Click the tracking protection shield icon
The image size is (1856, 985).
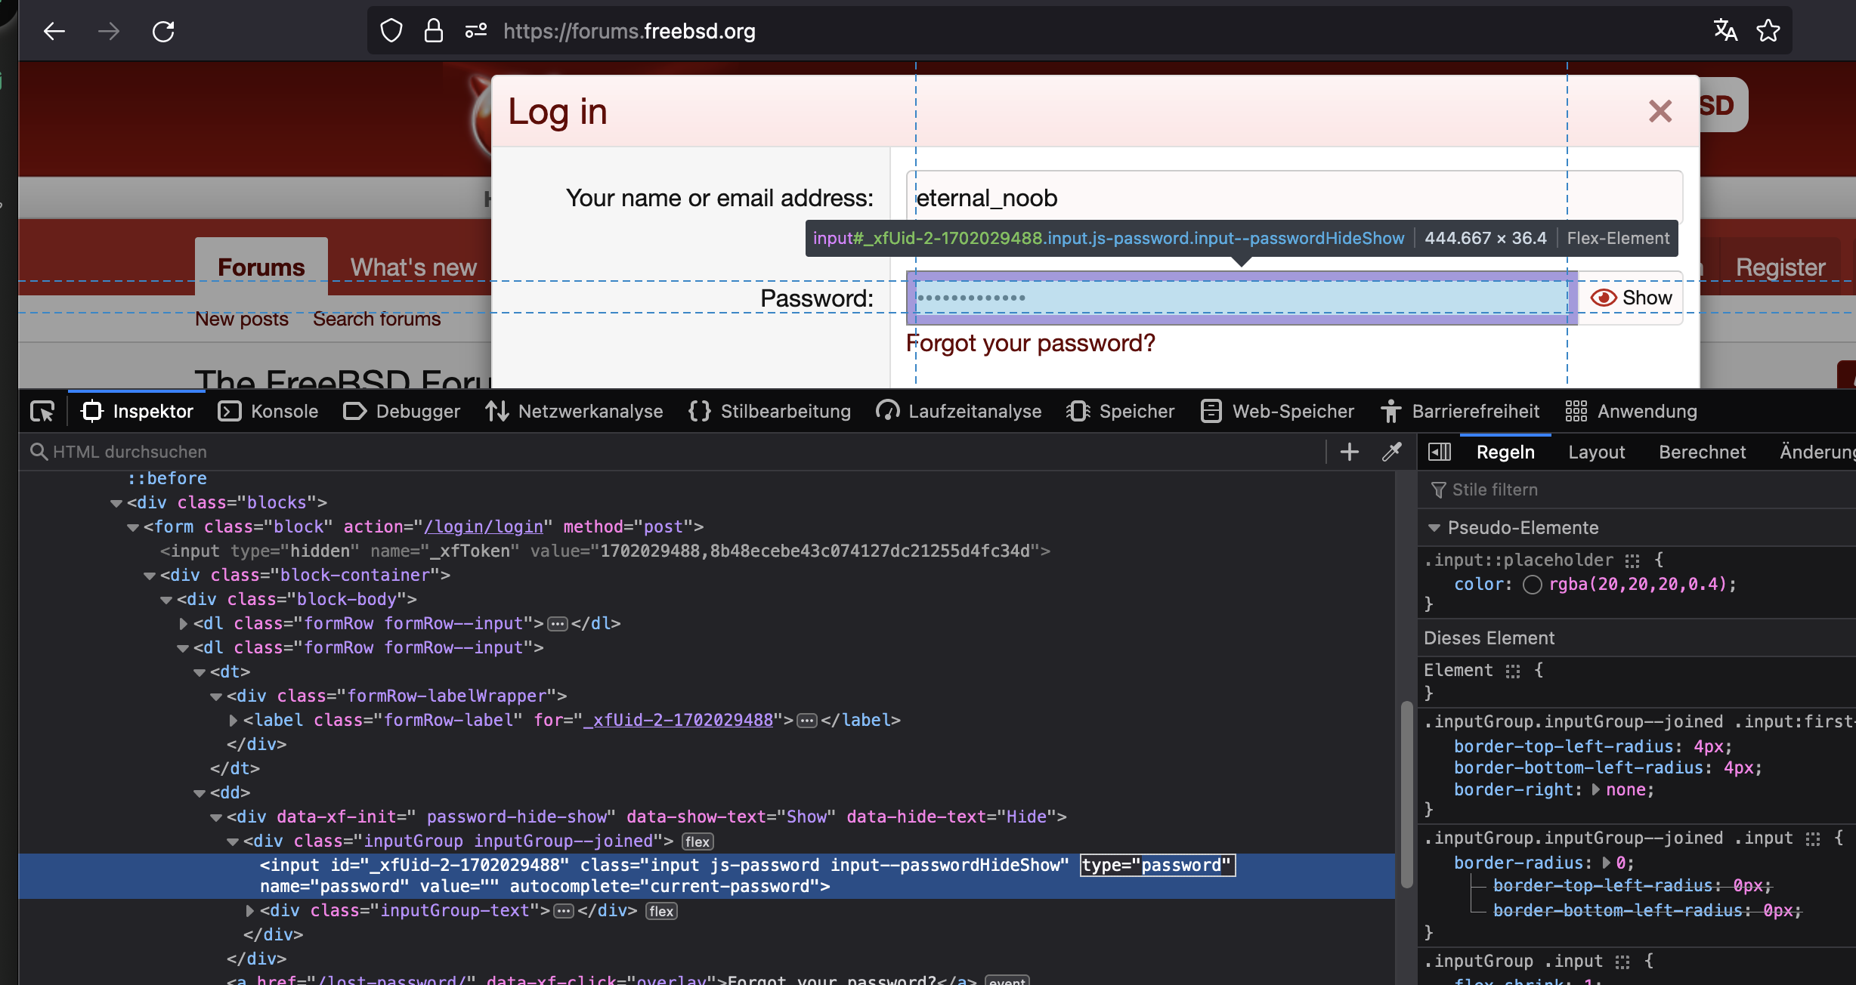pos(391,31)
